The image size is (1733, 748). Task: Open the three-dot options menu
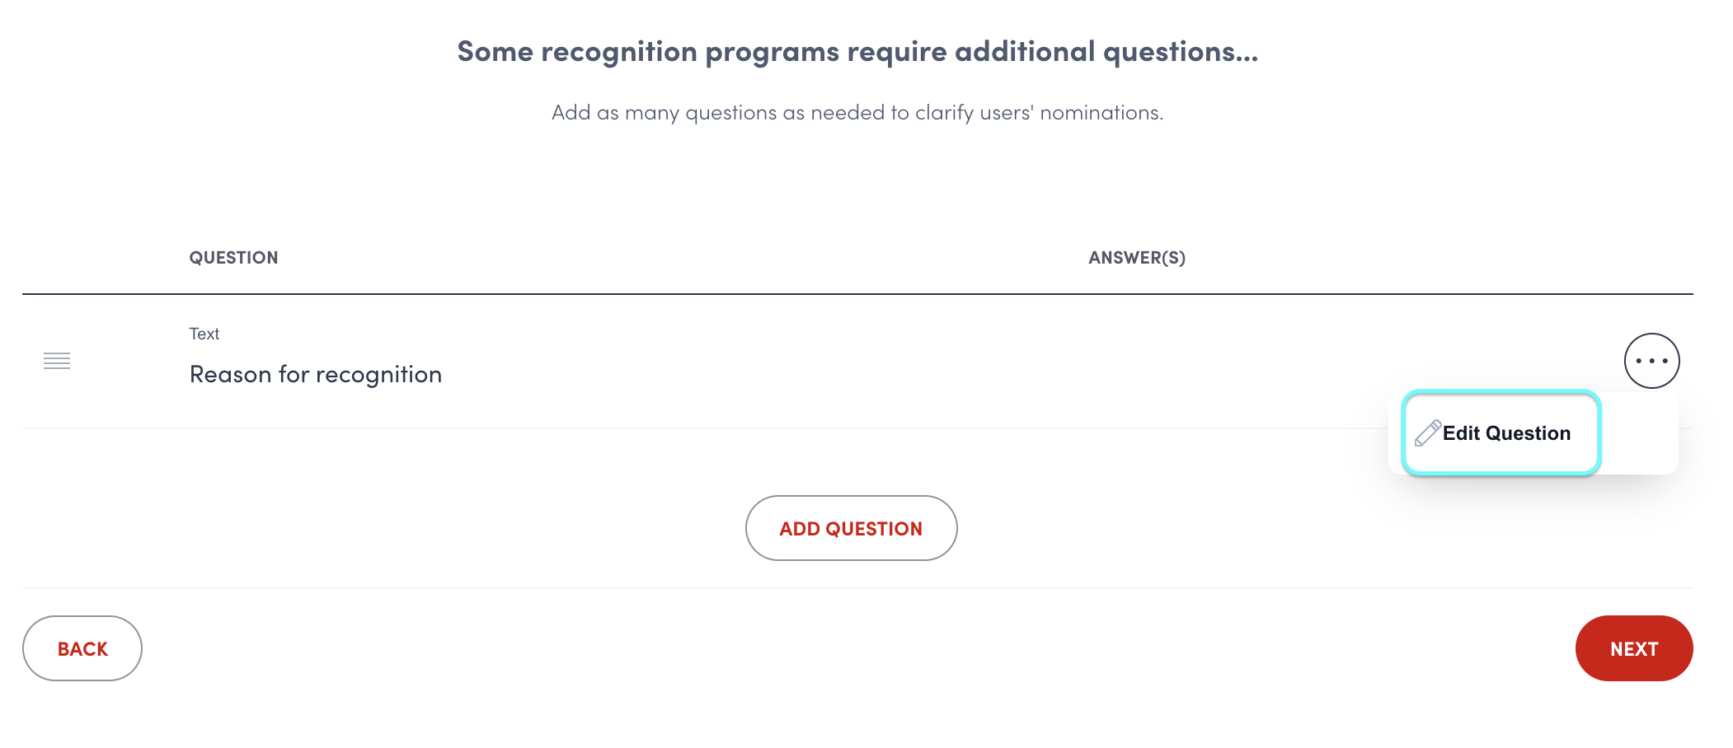(1651, 361)
